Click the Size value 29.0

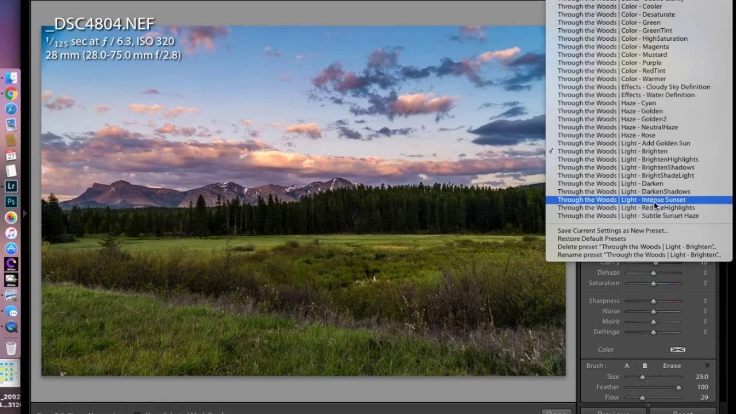[701, 377]
